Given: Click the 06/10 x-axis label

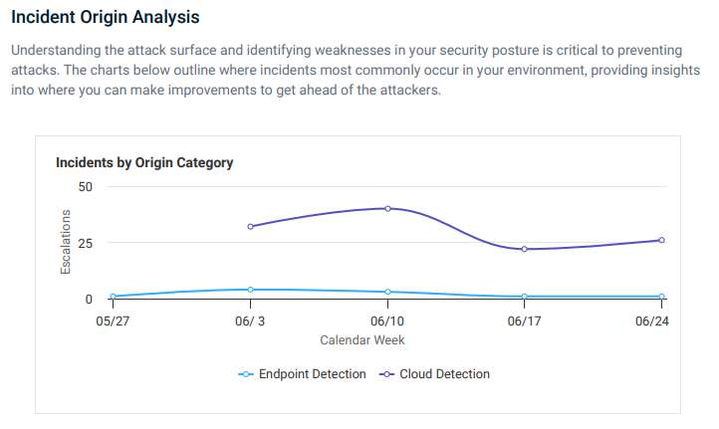Looking at the screenshot, I should tap(387, 322).
